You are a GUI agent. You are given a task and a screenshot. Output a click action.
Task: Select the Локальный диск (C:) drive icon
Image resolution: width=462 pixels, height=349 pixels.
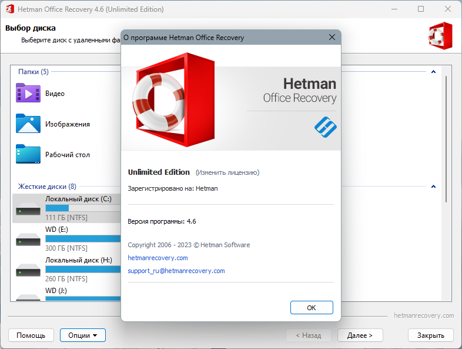tap(28, 209)
